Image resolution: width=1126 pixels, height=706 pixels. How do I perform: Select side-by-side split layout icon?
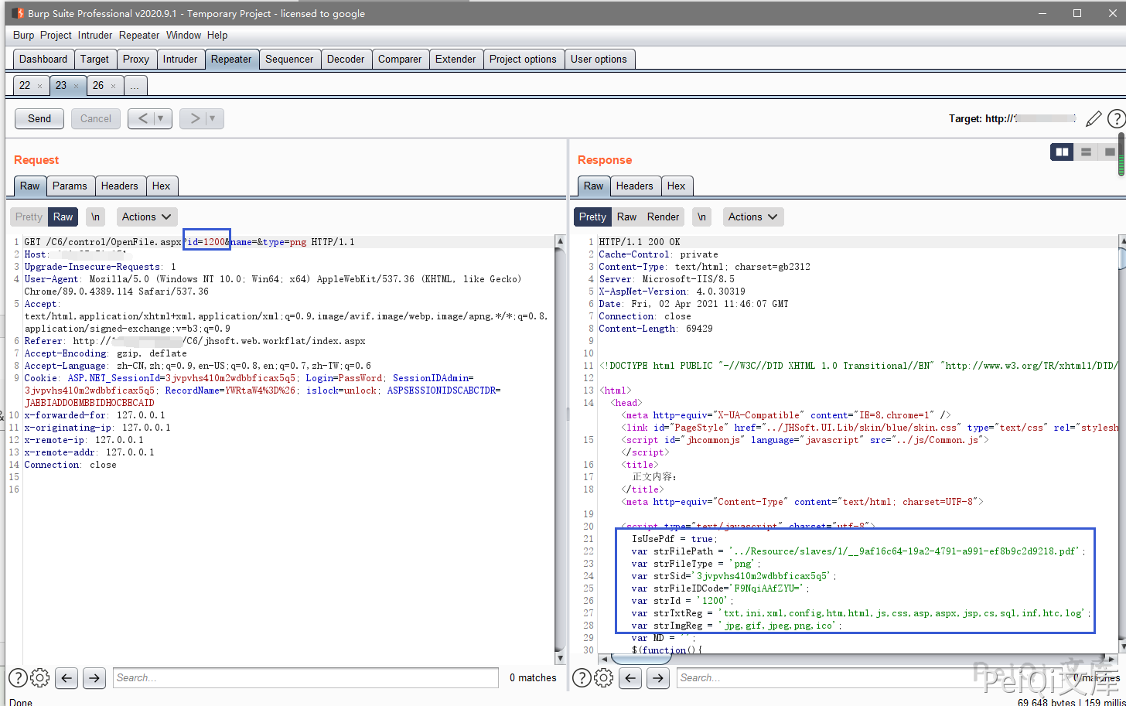point(1062,152)
